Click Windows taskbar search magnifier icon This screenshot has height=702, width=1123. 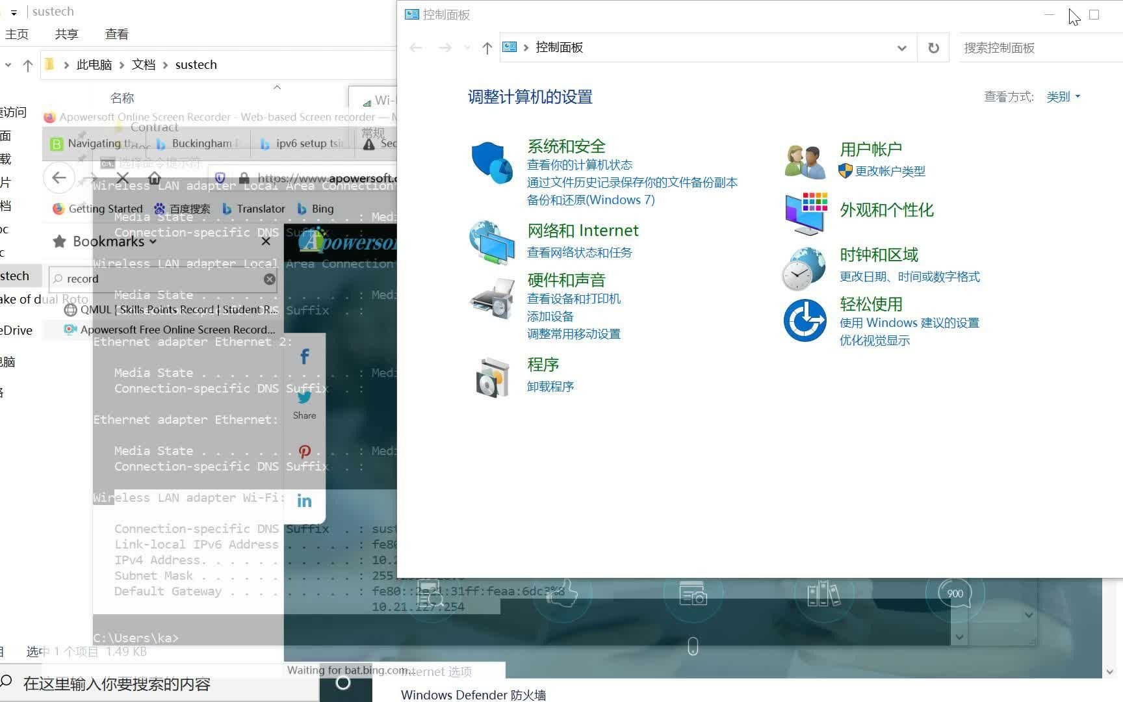pyautogui.click(x=7, y=682)
